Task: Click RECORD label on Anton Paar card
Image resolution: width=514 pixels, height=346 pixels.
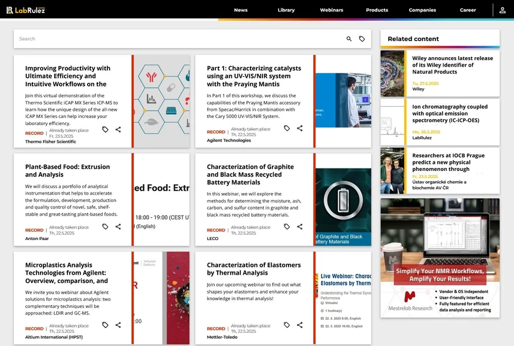Action: click(34, 230)
